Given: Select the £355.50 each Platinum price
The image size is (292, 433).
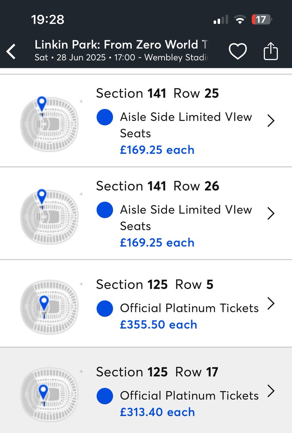Looking at the screenshot, I should coord(158,324).
